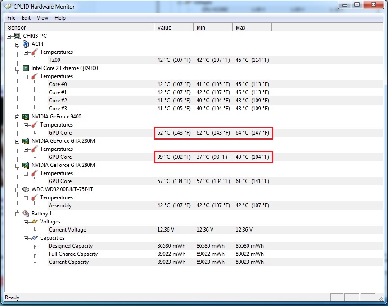
Task: Open the Help menu
Action: [60, 18]
